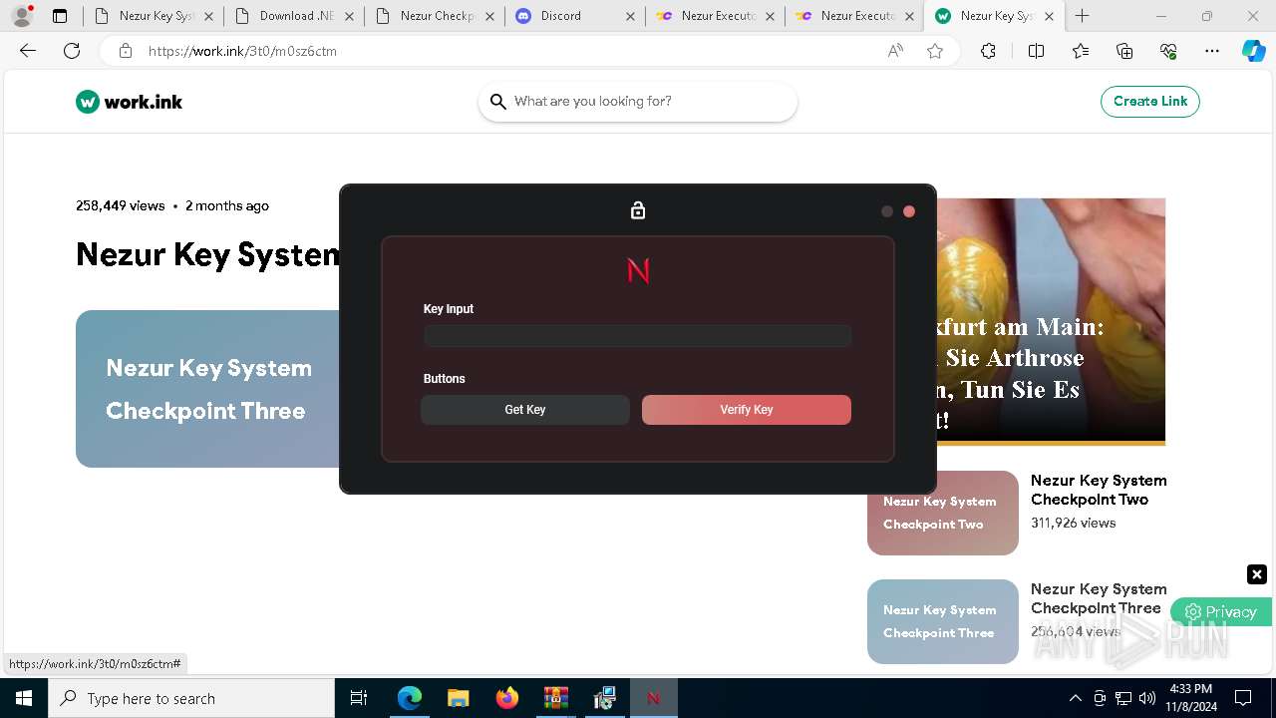This screenshot has width=1276, height=718.
Task: Click the work.ink logo
Action: [130, 102]
